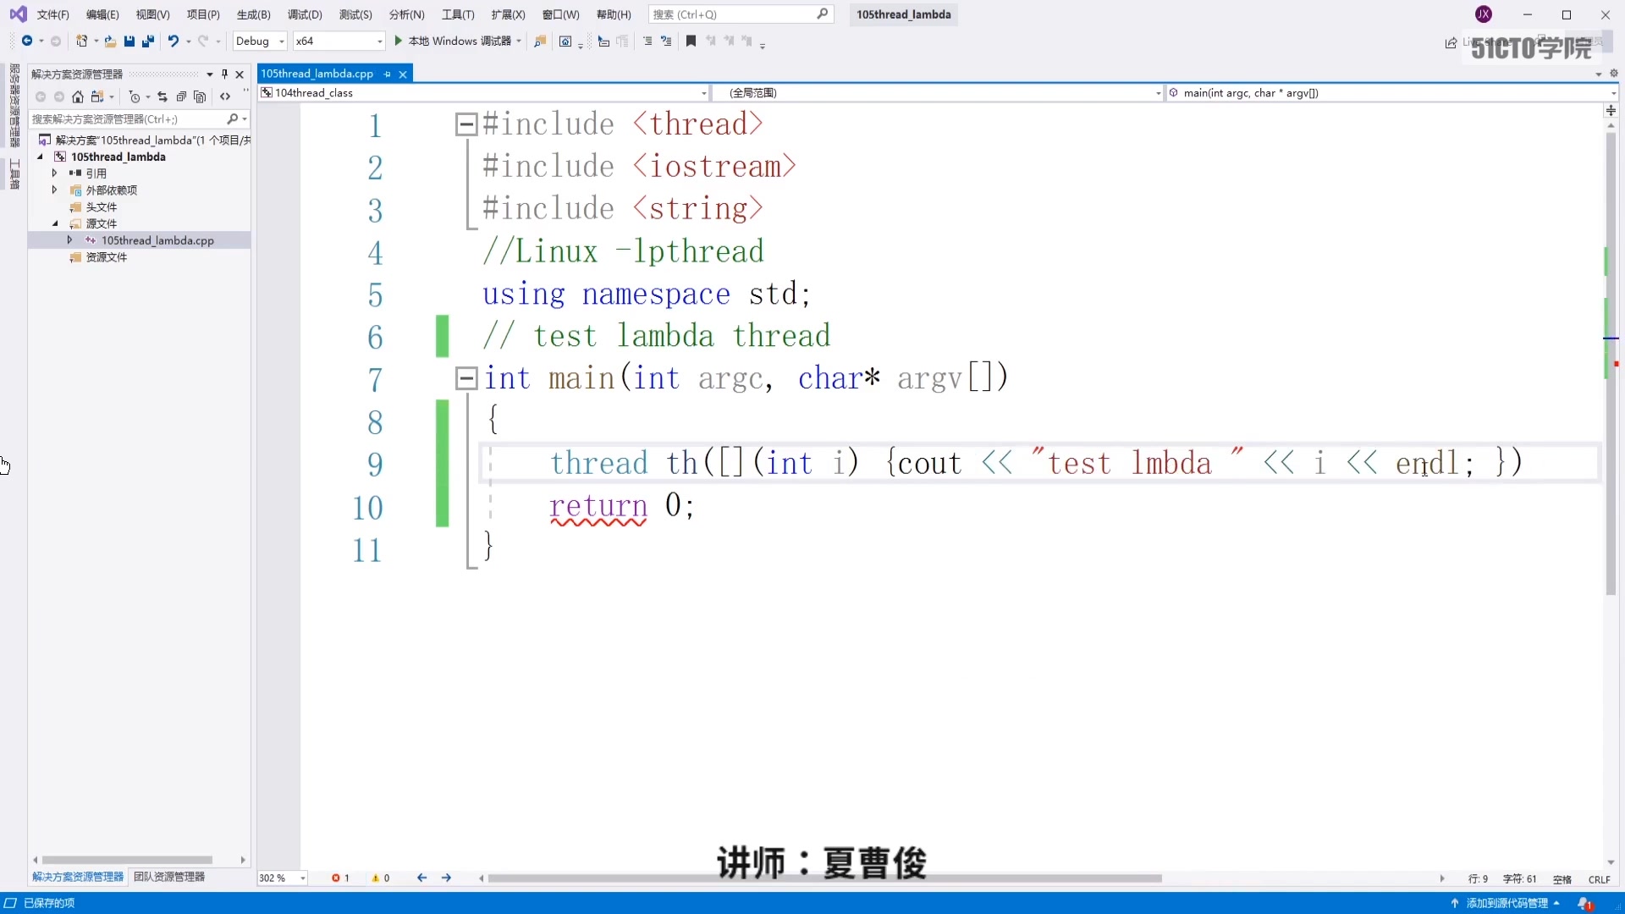The height and width of the screenshot is (914, 1625).
Task: Open the x64 platform dropdown
Action: pyautogui.click(x=339, y=41)
